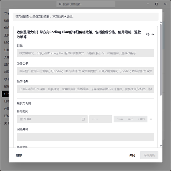Click the read-only notice banner text

(45, 17)
